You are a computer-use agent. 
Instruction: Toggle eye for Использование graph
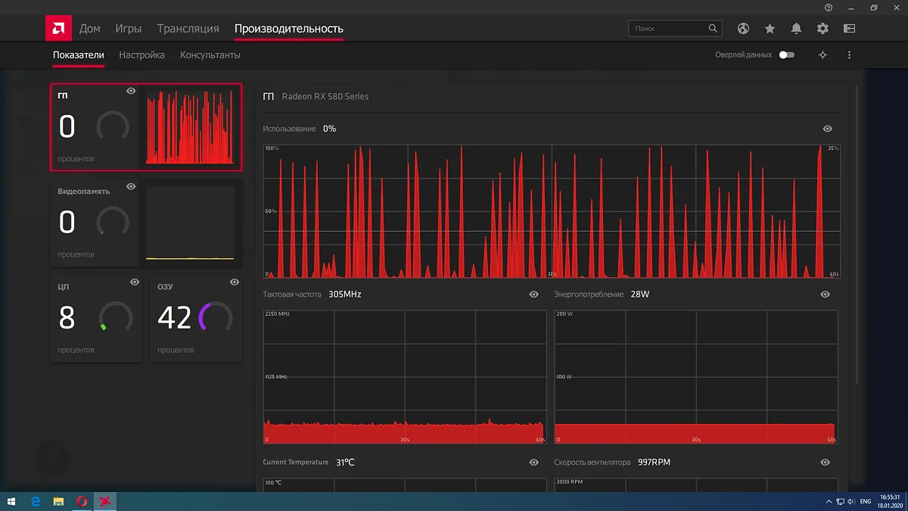[828, 129]
